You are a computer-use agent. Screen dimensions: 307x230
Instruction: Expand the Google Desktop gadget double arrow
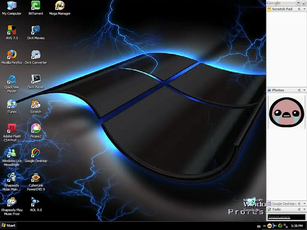coord(299,204)
